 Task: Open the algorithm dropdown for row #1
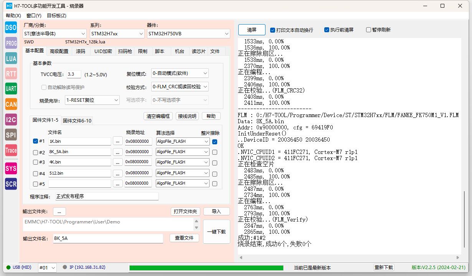point(183,141)
